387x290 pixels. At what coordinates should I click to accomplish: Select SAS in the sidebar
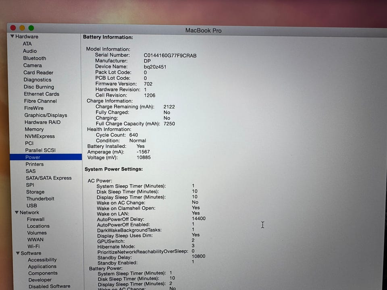31,171
